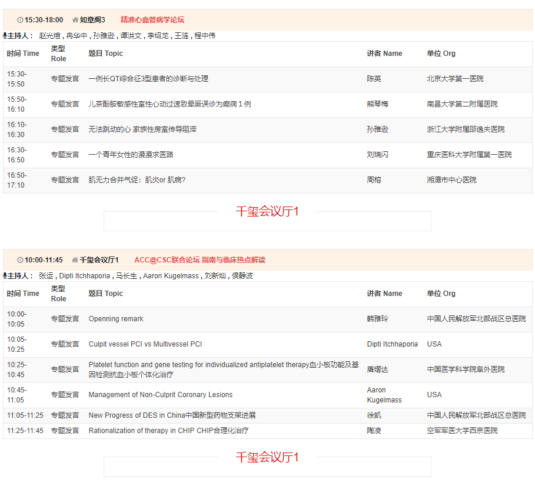
Task: Click host name 孙雅逊 in host list
Action: pyautogui.click(x=104, y=36)
